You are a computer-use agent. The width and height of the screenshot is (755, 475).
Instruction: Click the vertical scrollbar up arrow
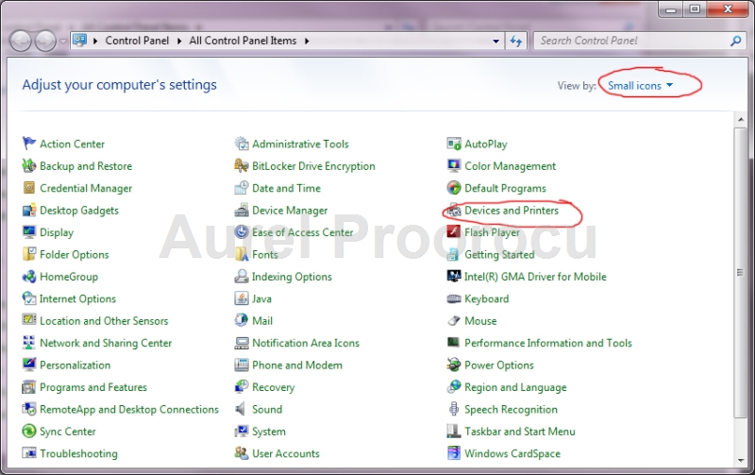tap(741, 120)
